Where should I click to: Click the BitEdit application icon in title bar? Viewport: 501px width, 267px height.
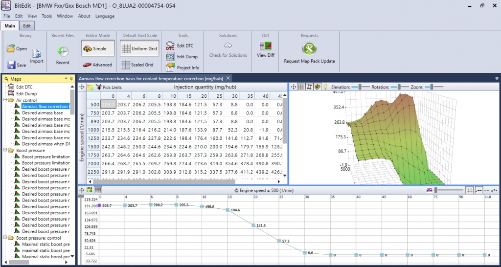click(x=6, y=6)
